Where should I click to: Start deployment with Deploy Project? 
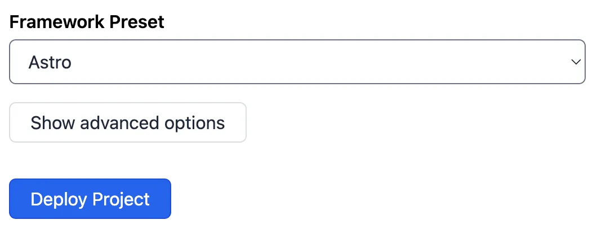90,199
